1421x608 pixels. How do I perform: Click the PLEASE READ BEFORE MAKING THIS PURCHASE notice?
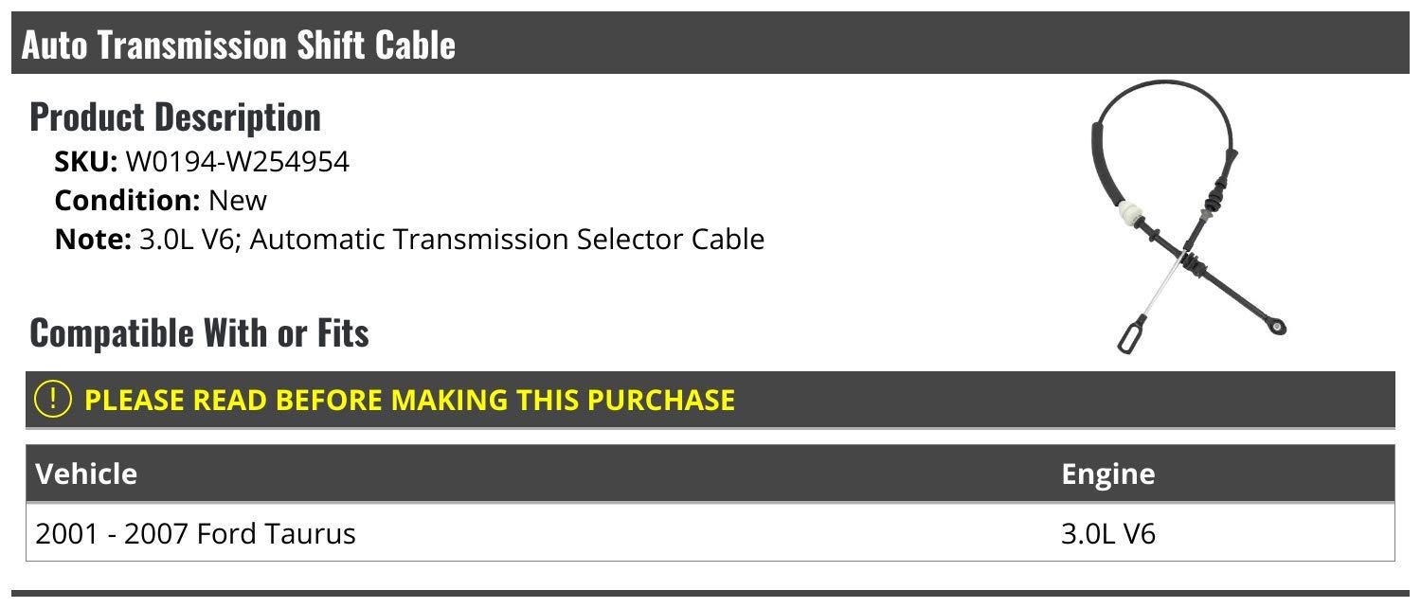pyautogui.click(x=409, y=400)
